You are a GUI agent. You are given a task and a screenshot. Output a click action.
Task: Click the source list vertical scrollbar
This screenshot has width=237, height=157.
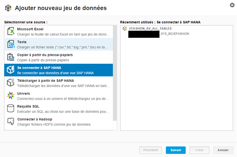pos(115,73)
